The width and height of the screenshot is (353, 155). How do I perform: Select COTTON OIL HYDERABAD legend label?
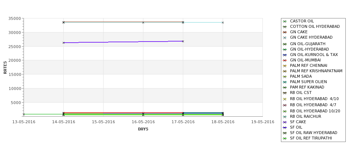click(315, 26)
